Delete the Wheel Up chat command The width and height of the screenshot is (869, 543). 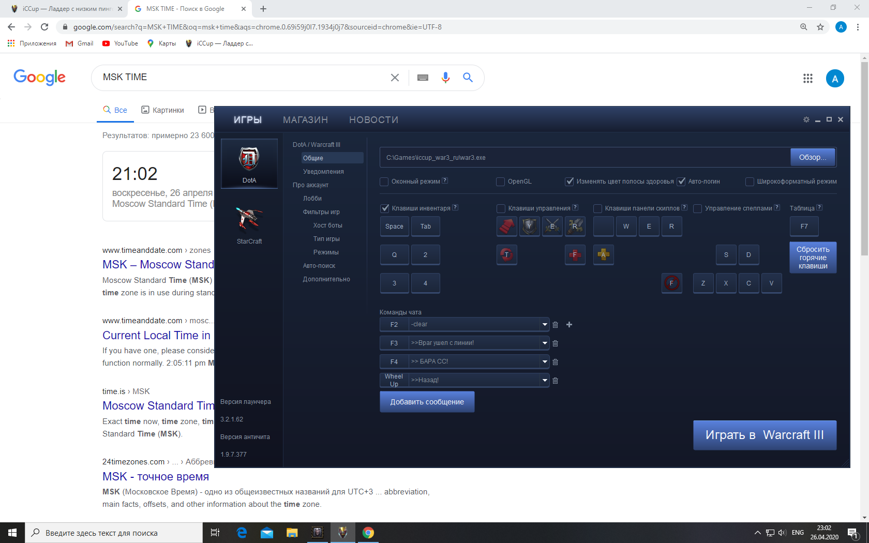pyautogui.click(x=555, y=381)
